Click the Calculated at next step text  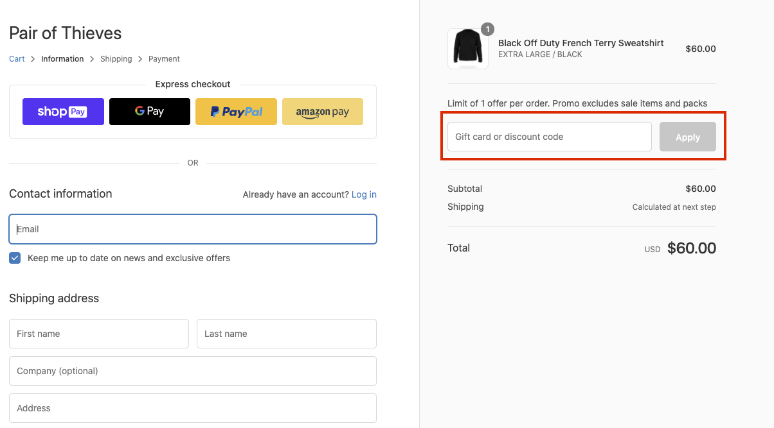tap(674, 207)
